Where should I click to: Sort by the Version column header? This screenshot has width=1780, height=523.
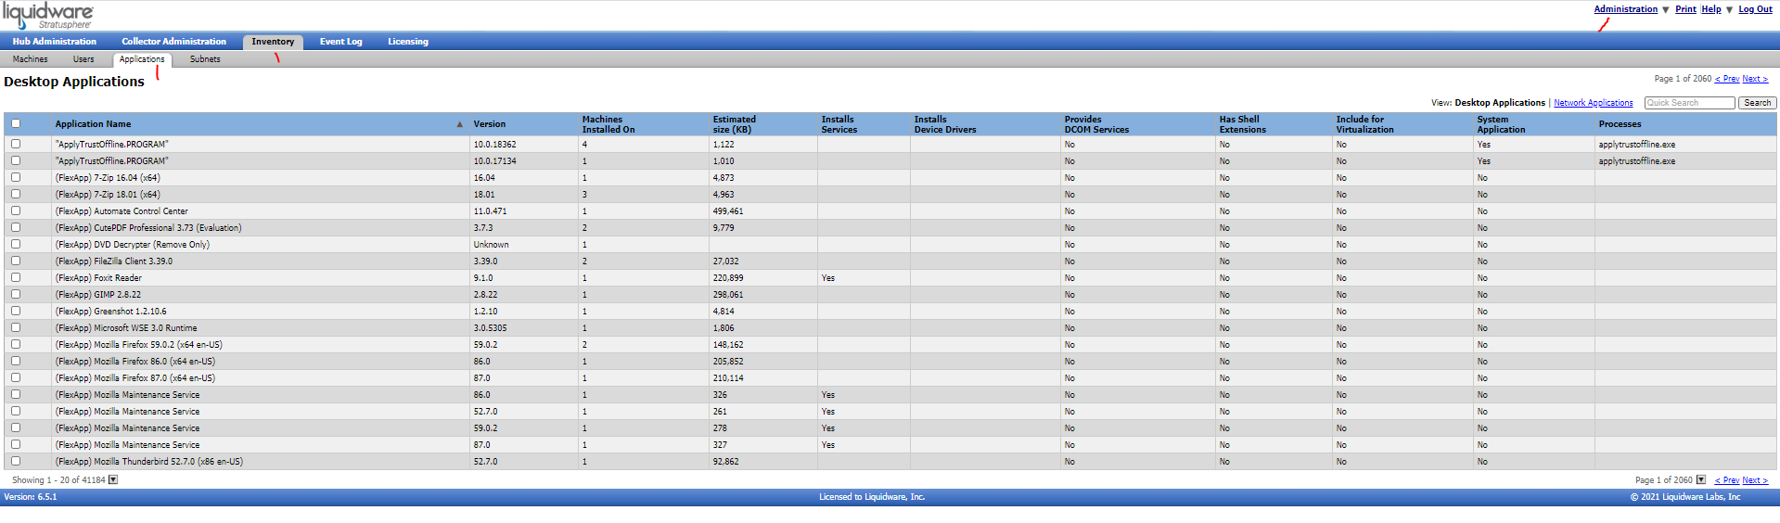pos(490,124)
